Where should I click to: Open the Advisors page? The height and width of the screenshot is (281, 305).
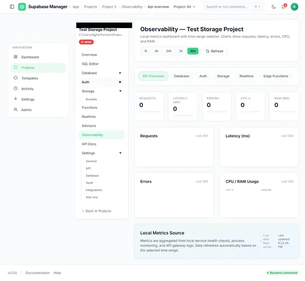click(x=102, y=126)
